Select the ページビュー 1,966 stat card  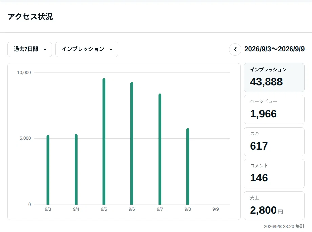tap(274, 110)
